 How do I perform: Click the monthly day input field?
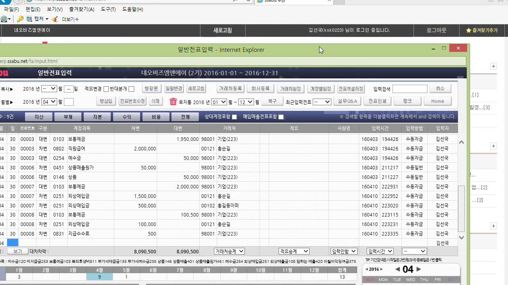point(69,102)
